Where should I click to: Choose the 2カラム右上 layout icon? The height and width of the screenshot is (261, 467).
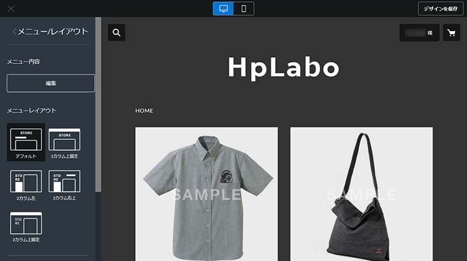[x=64, y=185]
